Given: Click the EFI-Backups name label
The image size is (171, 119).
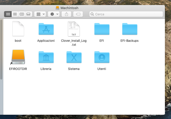Looking at the screenshot, I should click(129, 41).
